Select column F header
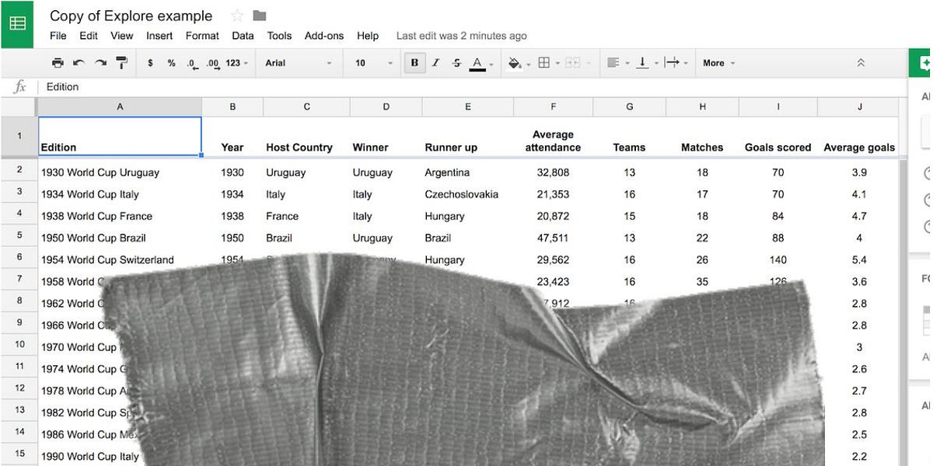The width and height of the screenshot is (933, 466). click(x=553, y=106)
